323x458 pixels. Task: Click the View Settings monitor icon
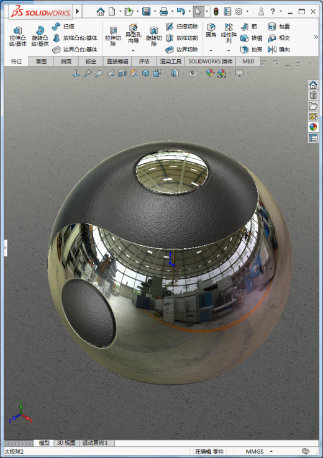(x=239, y=73)
